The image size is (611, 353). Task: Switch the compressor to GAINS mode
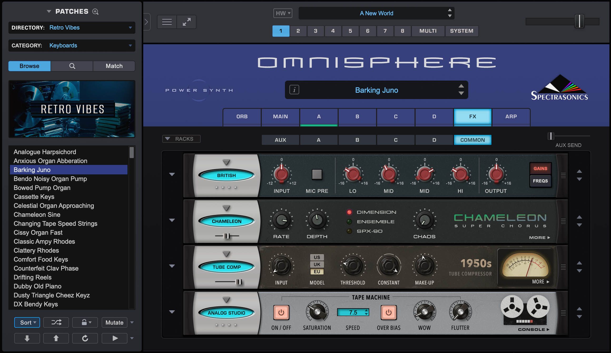[540, 168]
